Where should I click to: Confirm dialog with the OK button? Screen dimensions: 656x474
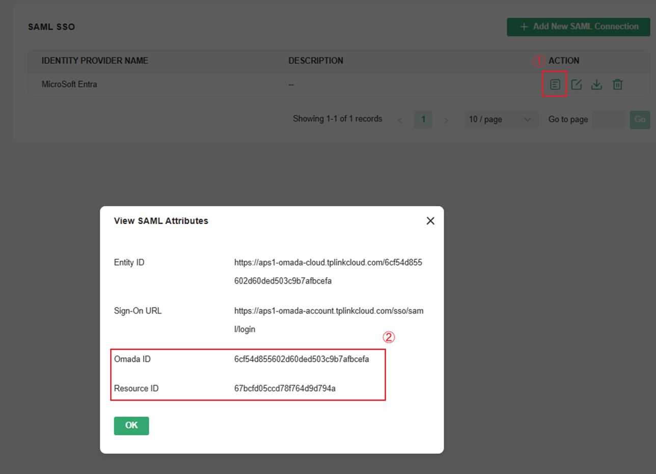point(131,426)
